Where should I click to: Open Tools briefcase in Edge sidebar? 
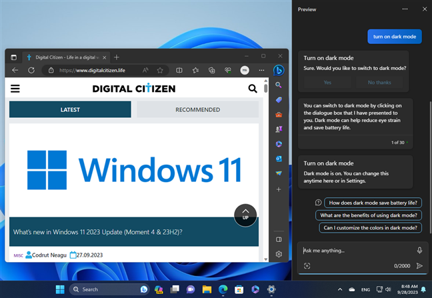[x=279, y=114]
